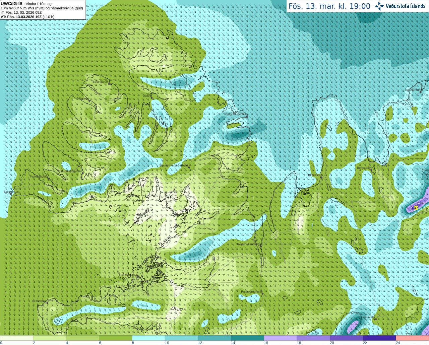The width and height of the screenshot is (429, 345).
Task: Pick the 12–14 m/s teal legend swatch
Action: tap(214, 338)
